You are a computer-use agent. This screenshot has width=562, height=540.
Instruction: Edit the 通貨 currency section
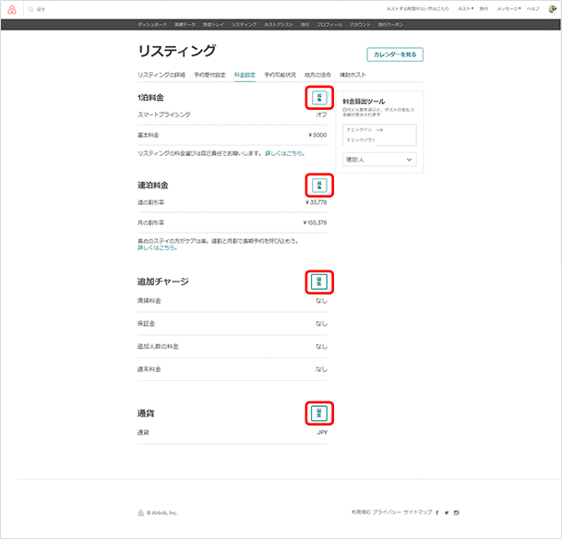[319, 413]
